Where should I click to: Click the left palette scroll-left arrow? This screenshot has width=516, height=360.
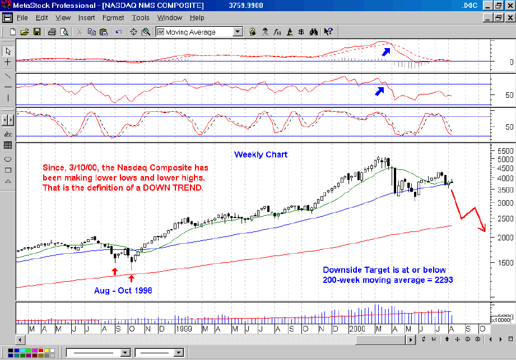coord(4,120)
